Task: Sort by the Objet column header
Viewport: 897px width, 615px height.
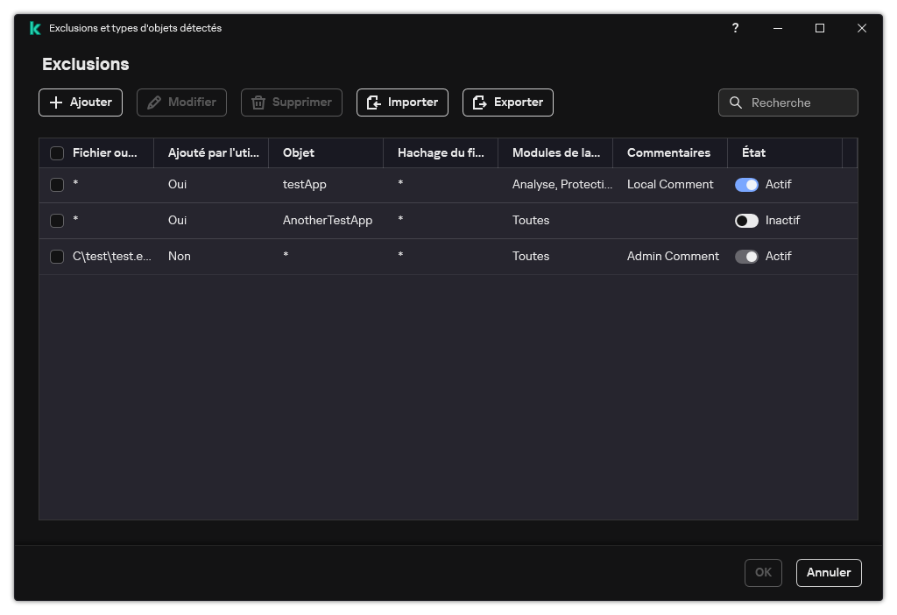Action: [299, 152]
